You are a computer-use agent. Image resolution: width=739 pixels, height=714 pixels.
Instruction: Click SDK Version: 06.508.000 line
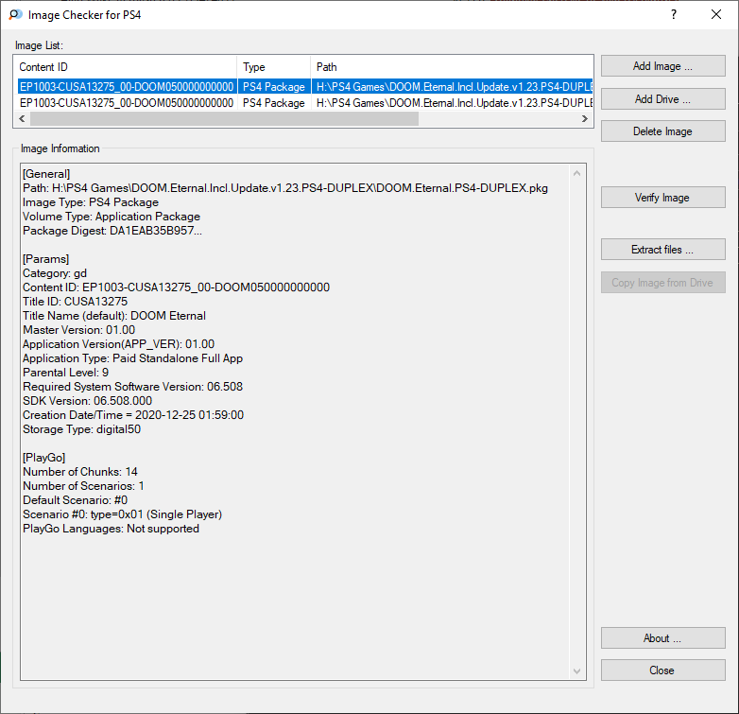point(87,400)
